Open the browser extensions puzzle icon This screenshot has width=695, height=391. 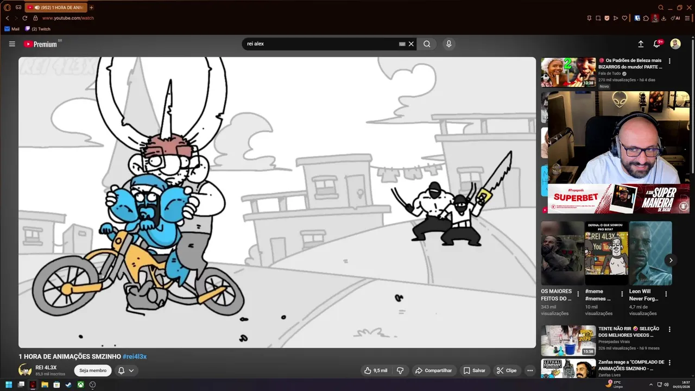coord(646,18)
